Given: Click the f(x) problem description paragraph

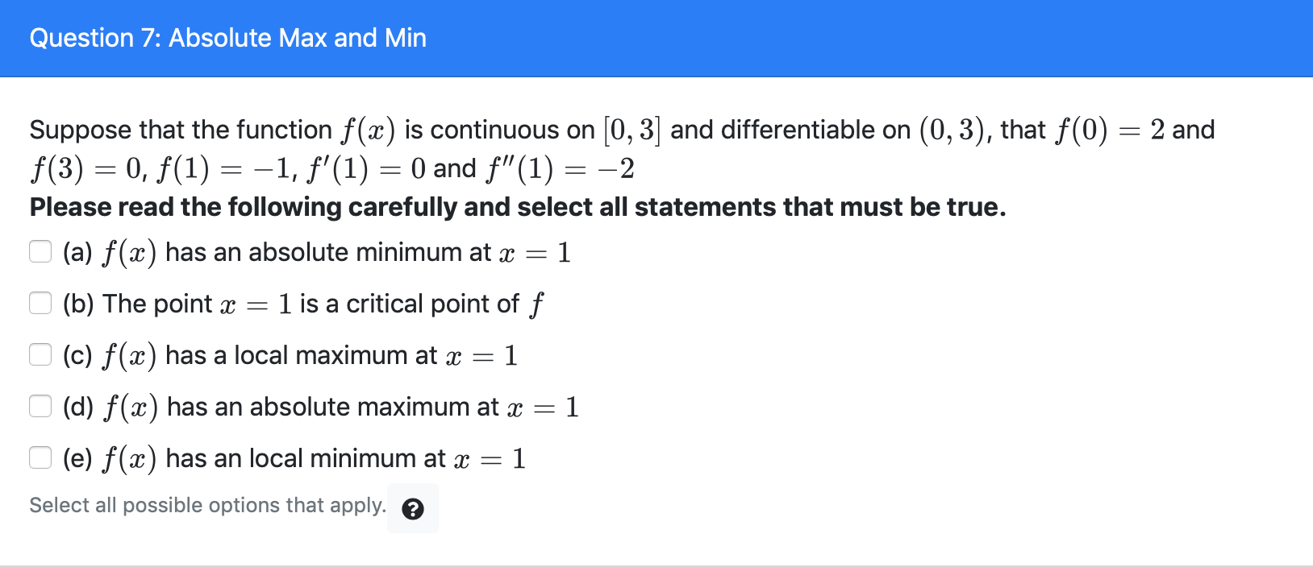Looking at the screenshot, I should point(621,149).
